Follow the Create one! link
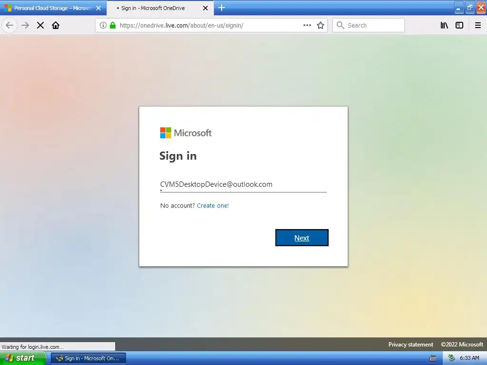 213,205
